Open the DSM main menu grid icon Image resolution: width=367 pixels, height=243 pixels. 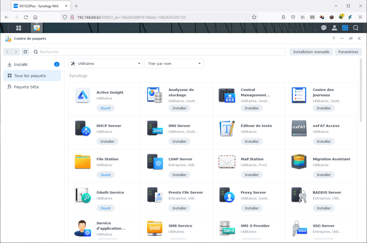click(19, 28)
